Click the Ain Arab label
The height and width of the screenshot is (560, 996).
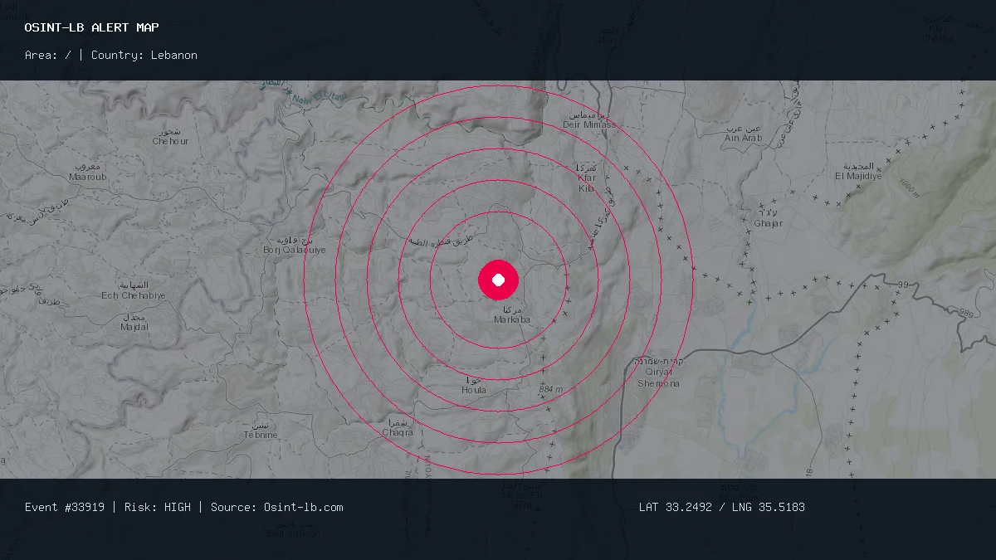coord(743,133)
